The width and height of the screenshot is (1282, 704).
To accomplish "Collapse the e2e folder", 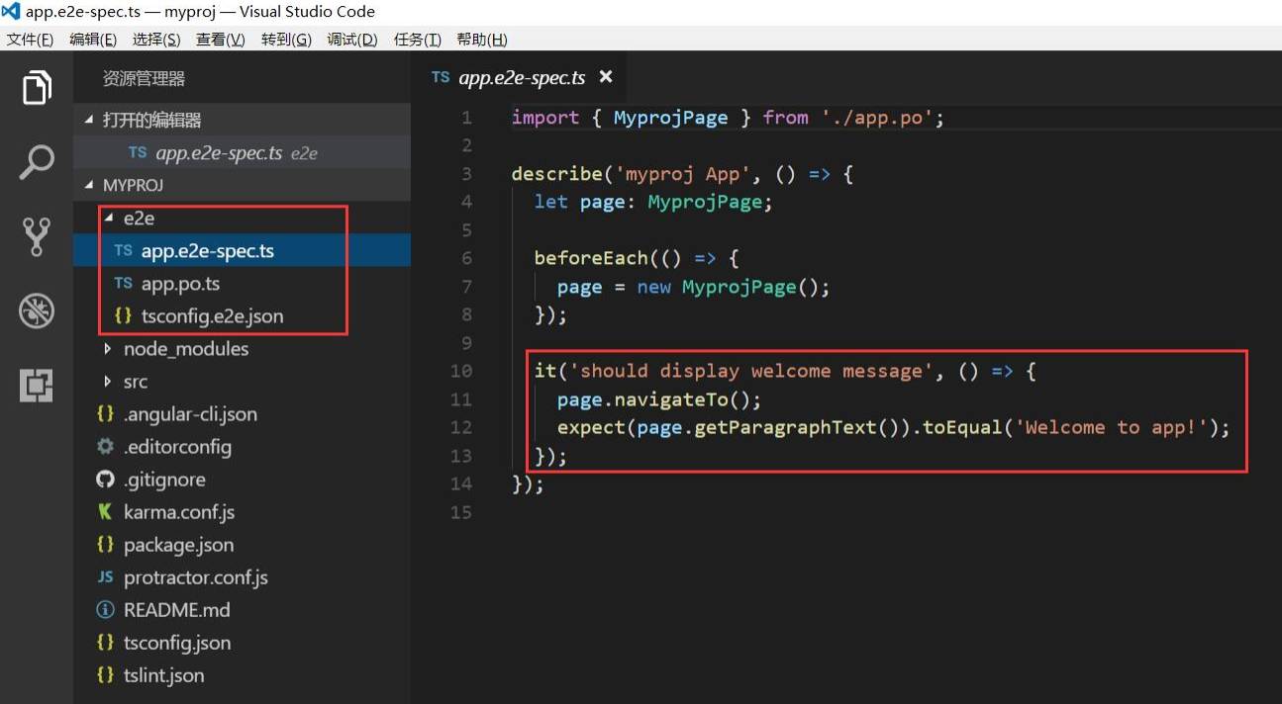I will coord(109,219).
